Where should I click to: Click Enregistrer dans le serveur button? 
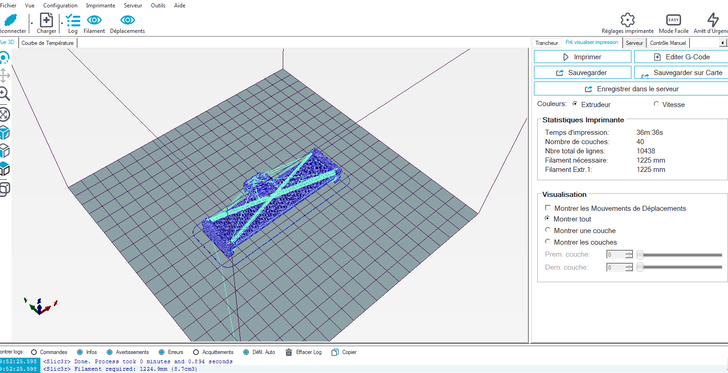631,89
